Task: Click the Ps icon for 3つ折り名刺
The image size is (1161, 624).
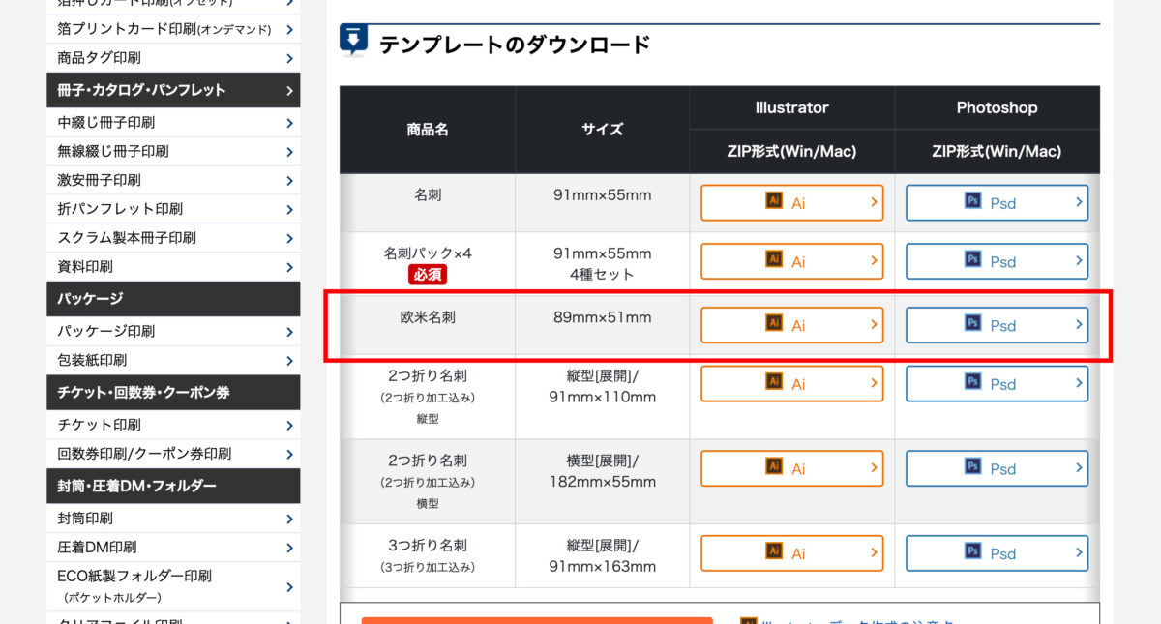Action: click(973, 551)
